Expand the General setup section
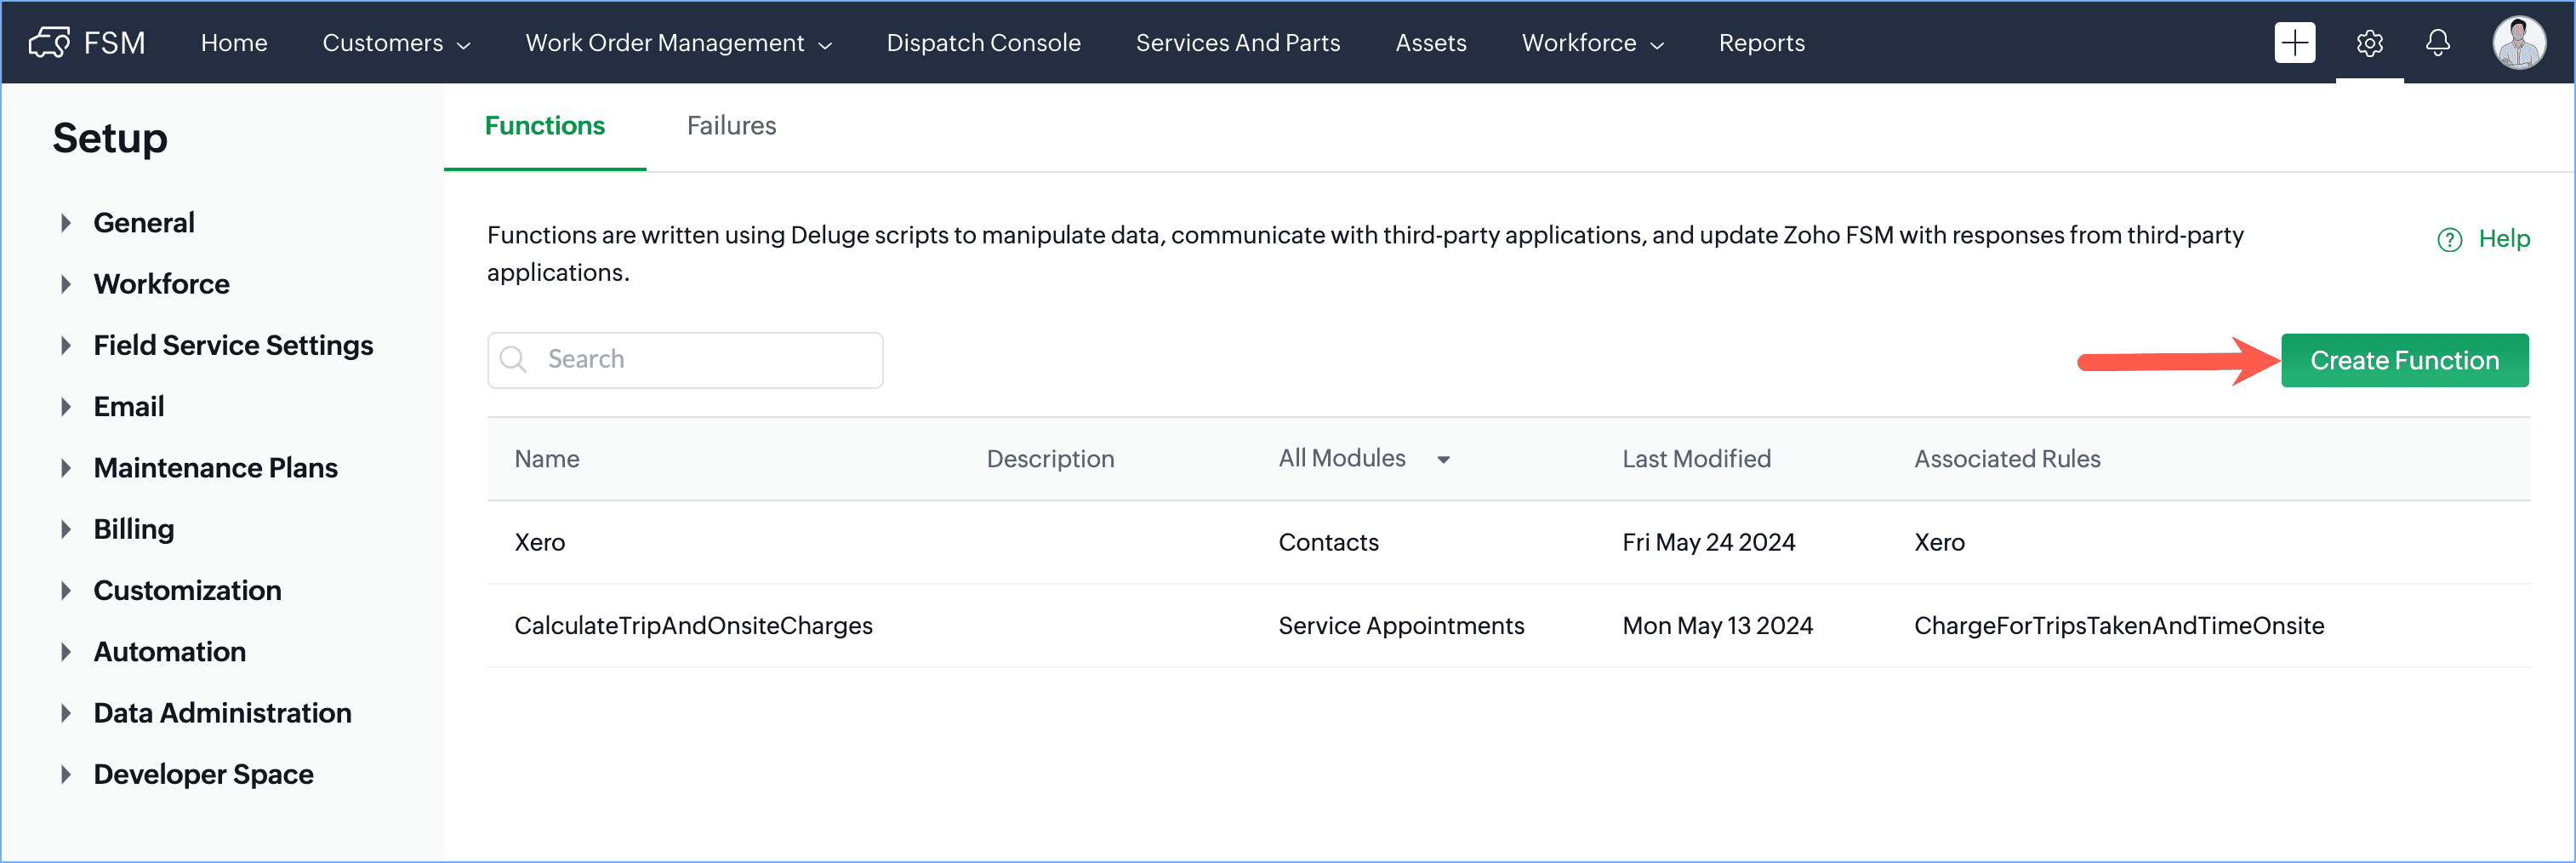The width and height of the screenshot is (2576, 863). [66, 223]
